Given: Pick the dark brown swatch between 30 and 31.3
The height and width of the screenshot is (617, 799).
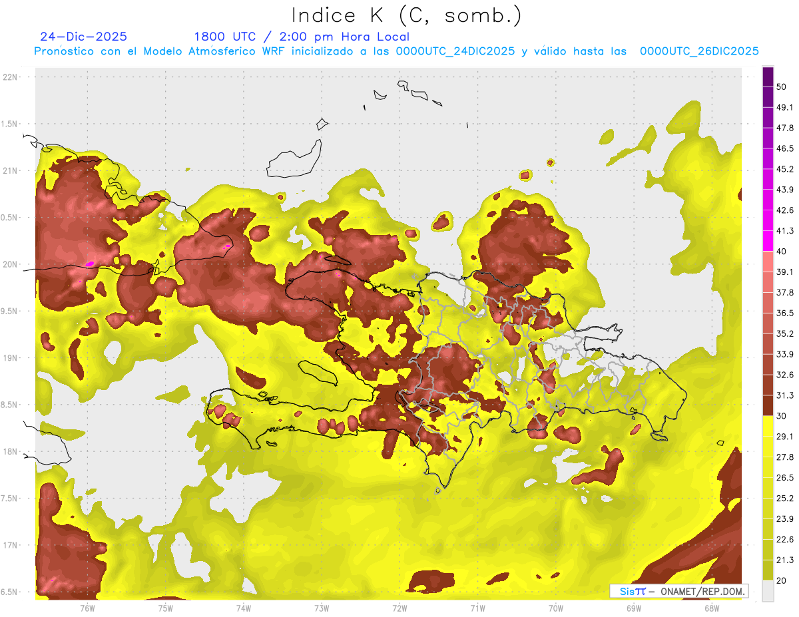Looking at the screenshot, I should (x=768, y=405).
